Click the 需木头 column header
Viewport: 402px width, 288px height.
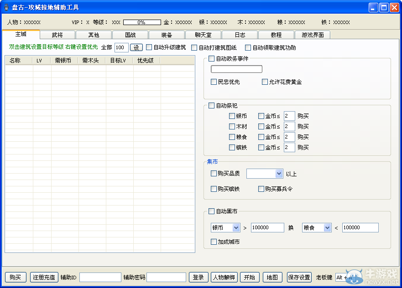(92, 61)
